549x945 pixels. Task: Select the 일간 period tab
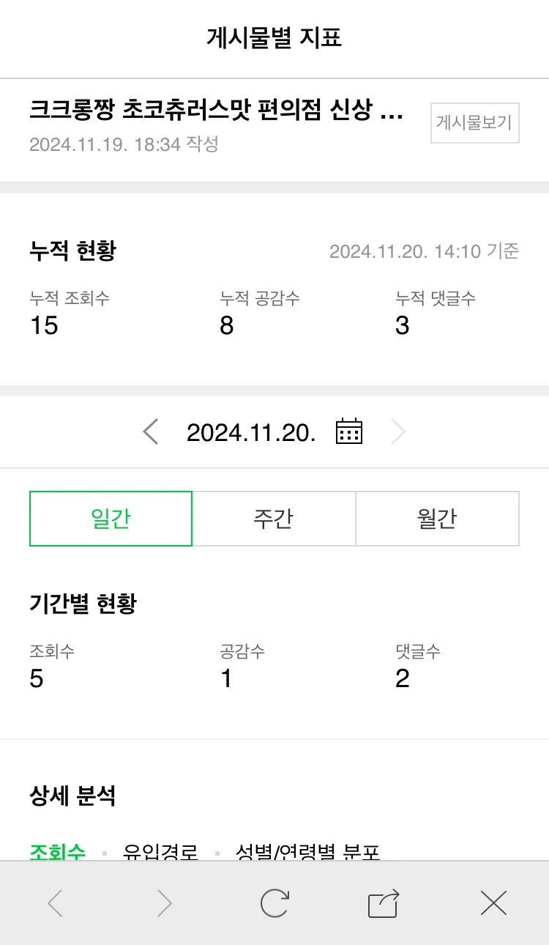[x=111, y=519]
